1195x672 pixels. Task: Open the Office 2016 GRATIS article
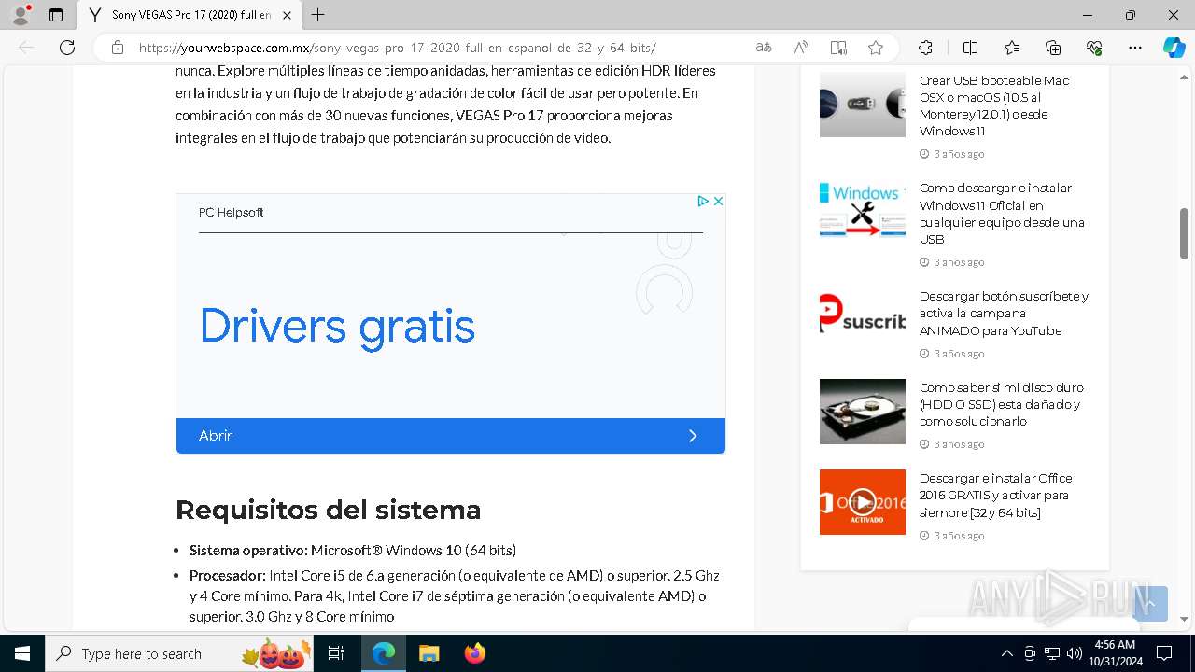995,496
